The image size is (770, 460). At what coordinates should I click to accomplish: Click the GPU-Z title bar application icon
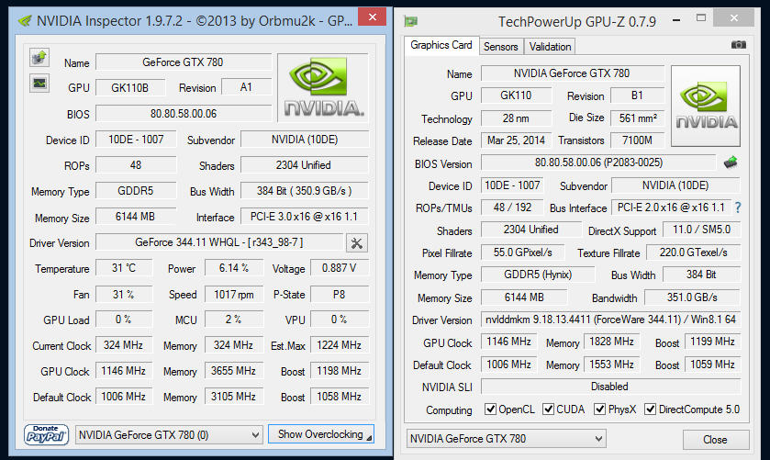(x=410, y=21)
